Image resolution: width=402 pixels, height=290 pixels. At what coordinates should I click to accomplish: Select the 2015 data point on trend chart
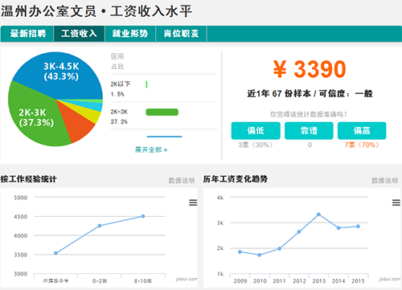[x=358, y=227]
